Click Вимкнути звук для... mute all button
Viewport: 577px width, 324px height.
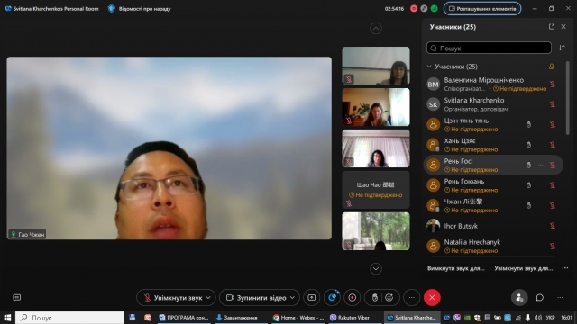(456, 268)
